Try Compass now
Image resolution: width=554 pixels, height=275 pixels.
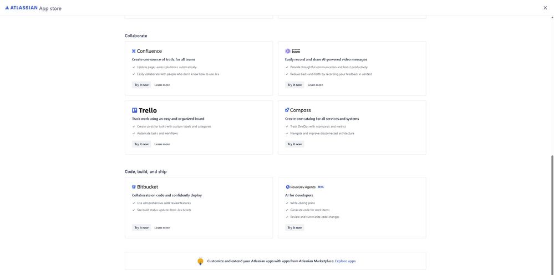pyautogui.click(x=294, y=144)
